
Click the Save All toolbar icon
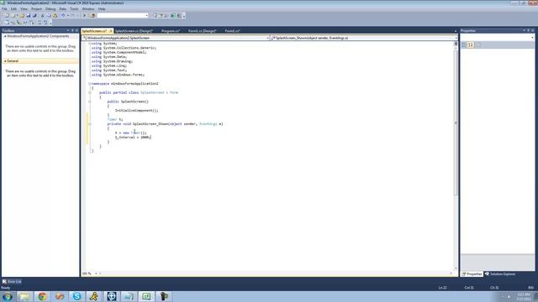[x=34, y=16]
